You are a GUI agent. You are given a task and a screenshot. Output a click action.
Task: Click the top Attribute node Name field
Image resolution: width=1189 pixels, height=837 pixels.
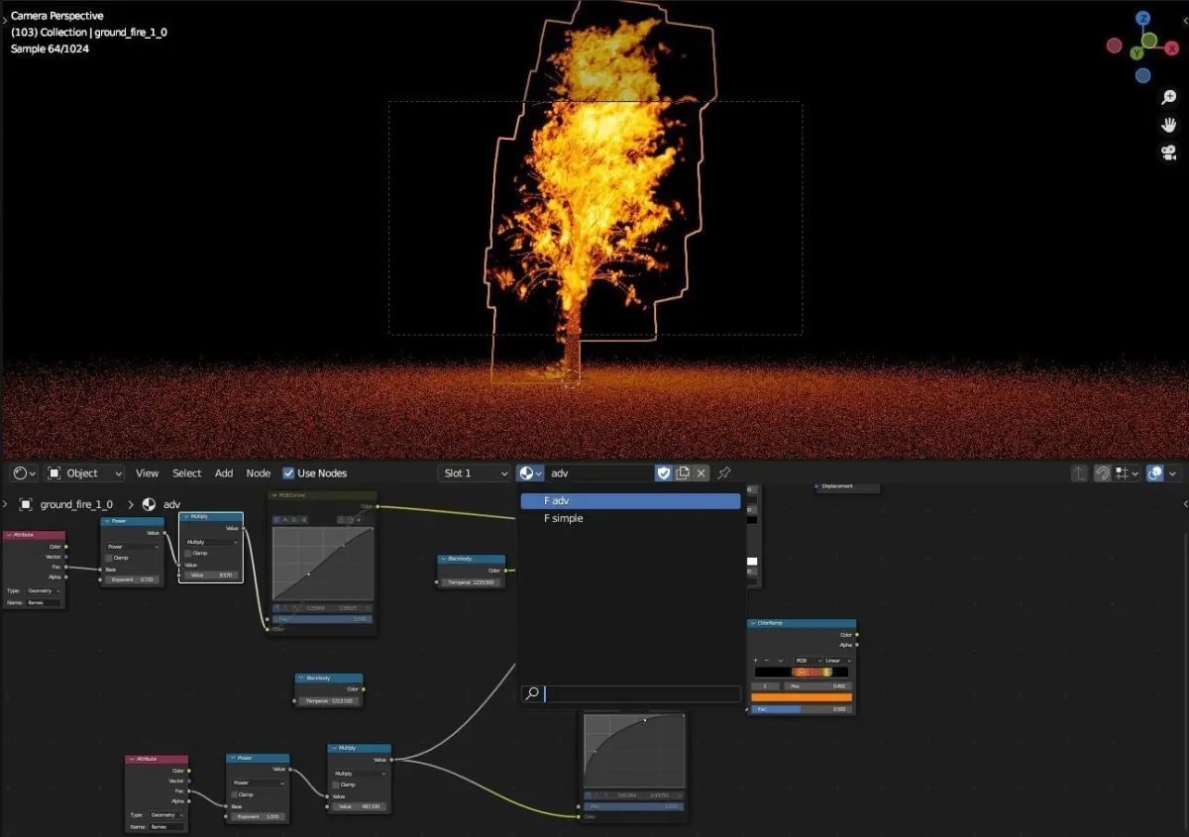43,602
